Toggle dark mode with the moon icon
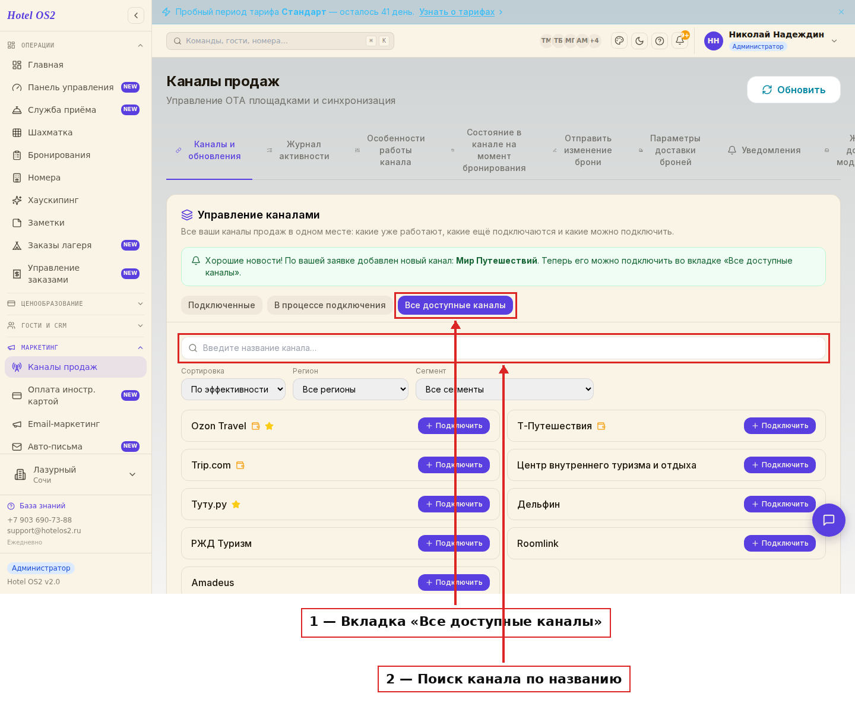Viewport: 855px width, 706px height. point(639,40)
